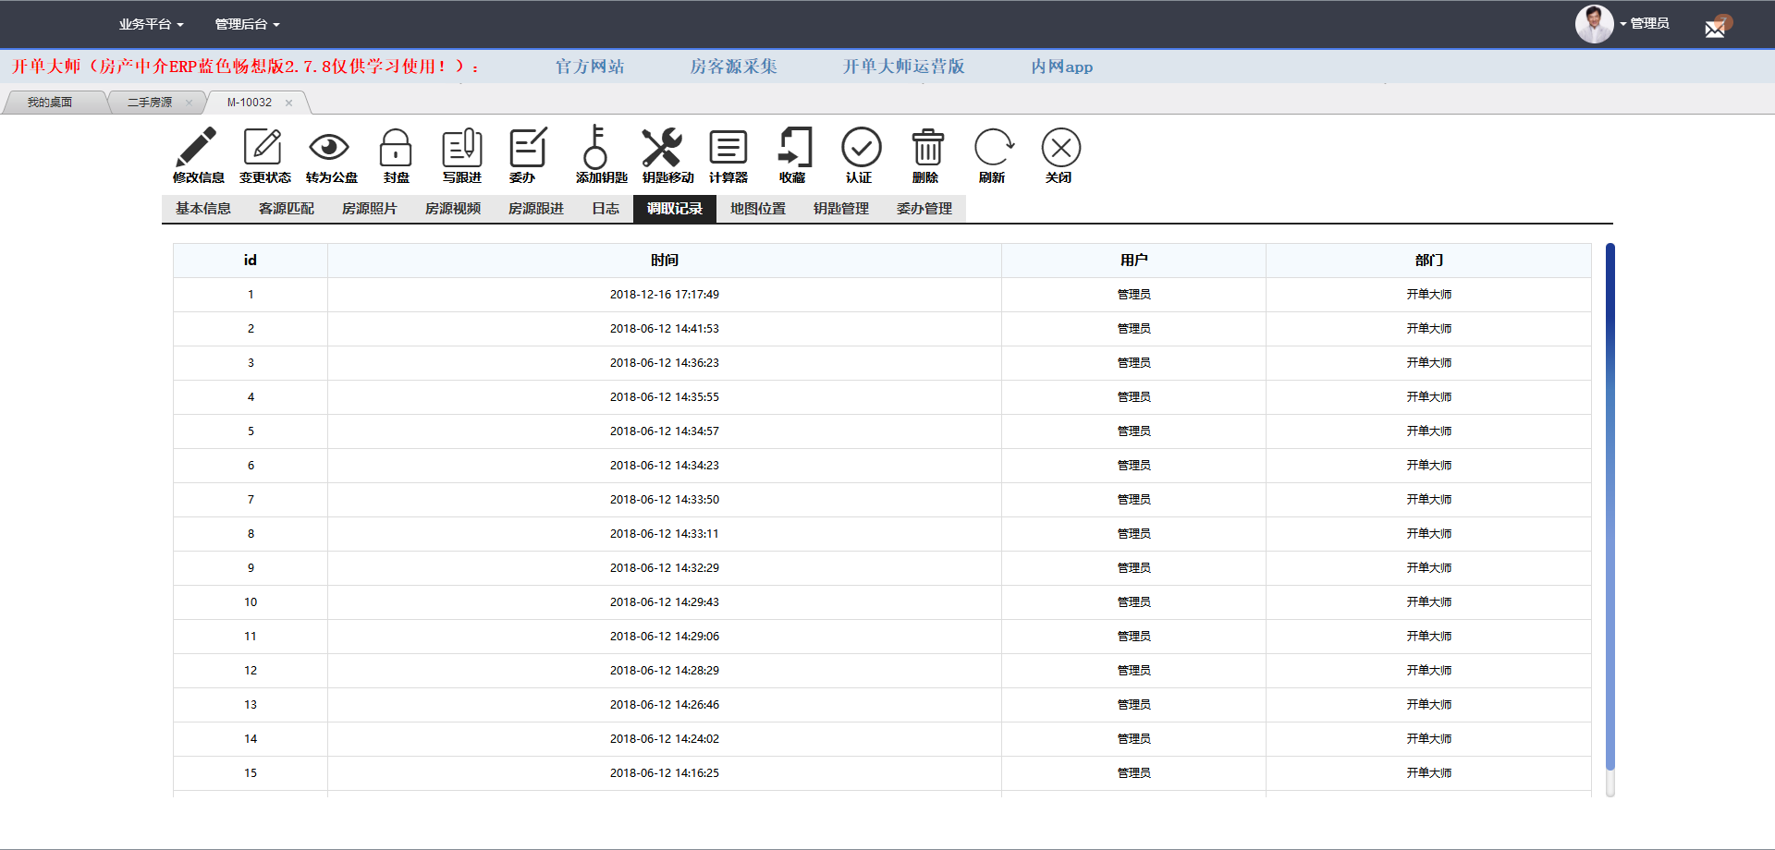Screen dimensions: 1775x850
Task: Open the 日志 tab
Action: coord(606,209)
